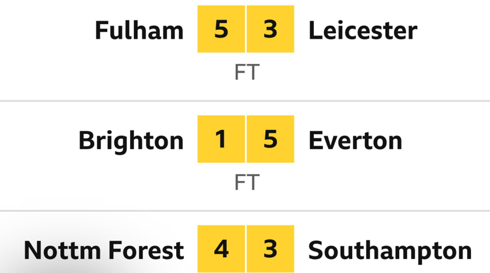Click Fulham's score of 5
490x273 pixels.
point(221,29)
